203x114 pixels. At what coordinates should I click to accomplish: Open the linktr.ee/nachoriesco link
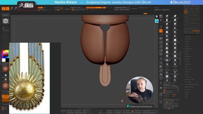[141, 106]
